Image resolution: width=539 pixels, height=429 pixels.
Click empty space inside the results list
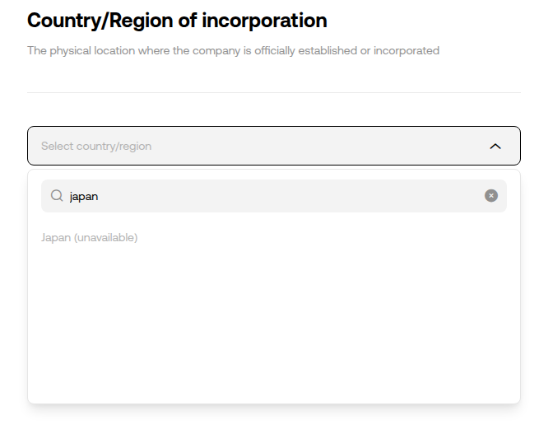click(274, 324)
